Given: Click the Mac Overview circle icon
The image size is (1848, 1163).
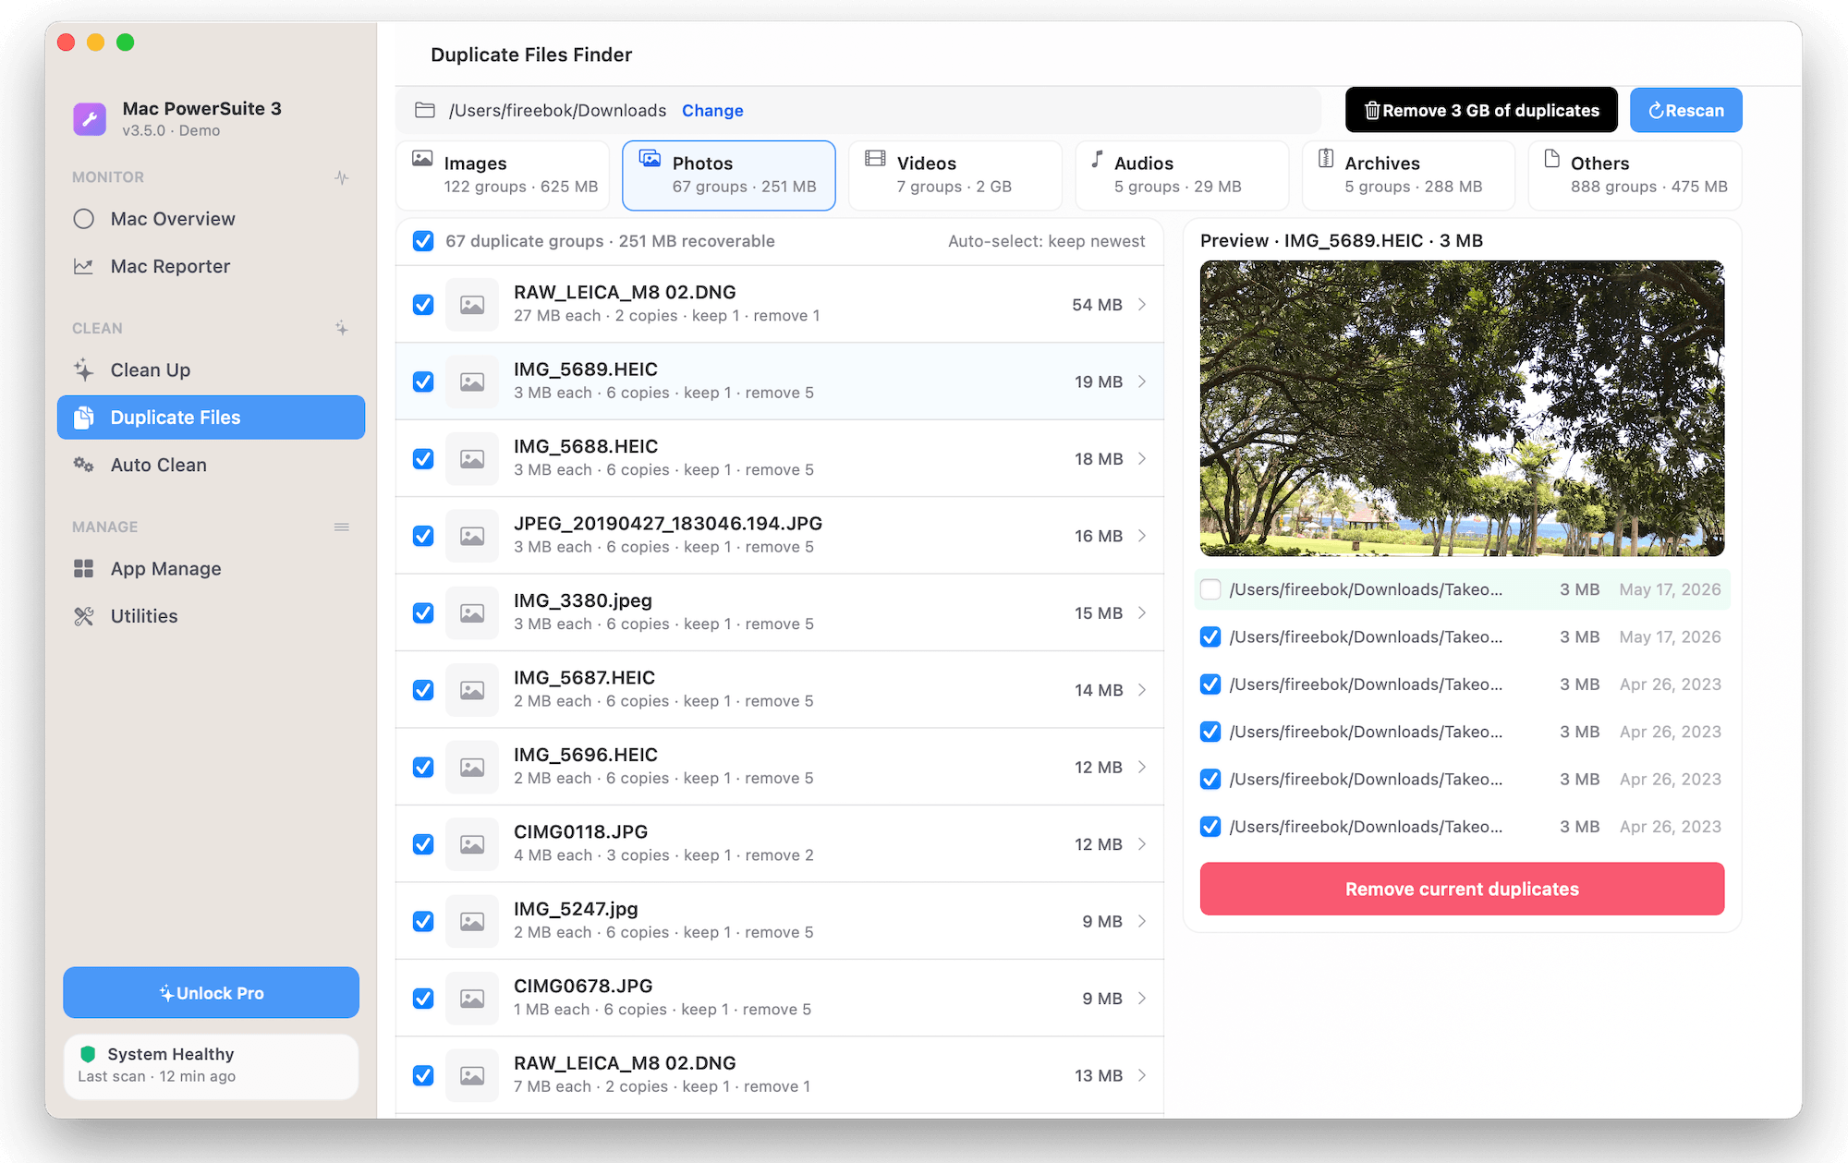Looking at the screenshot, I should click(x=84, y=219).
